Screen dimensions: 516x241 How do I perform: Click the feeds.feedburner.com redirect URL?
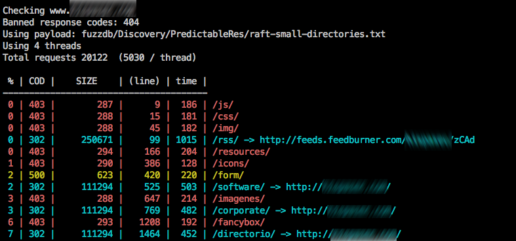coord(367,140)
